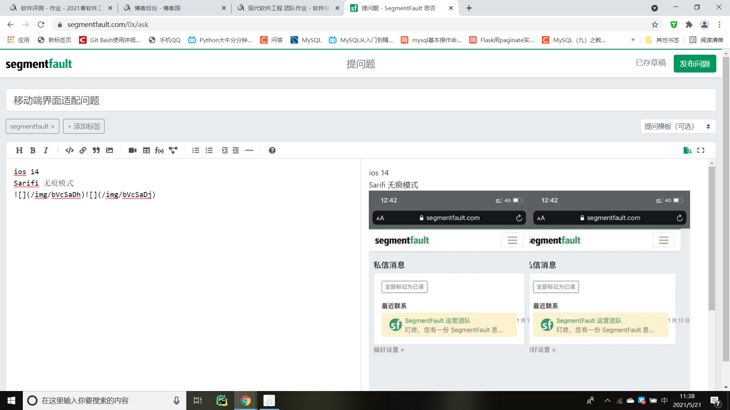
Task: Expand Chrome's browser extensions menu
Action: click(689, 24)
